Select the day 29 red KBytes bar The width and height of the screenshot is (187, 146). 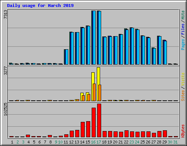pos(165,134)
